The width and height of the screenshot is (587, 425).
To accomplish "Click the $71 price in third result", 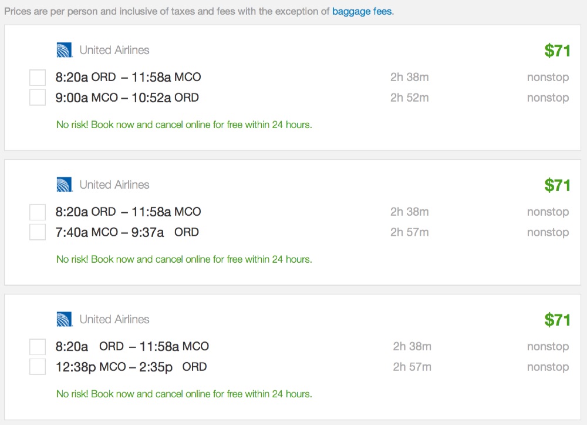I will pos(557,320).
